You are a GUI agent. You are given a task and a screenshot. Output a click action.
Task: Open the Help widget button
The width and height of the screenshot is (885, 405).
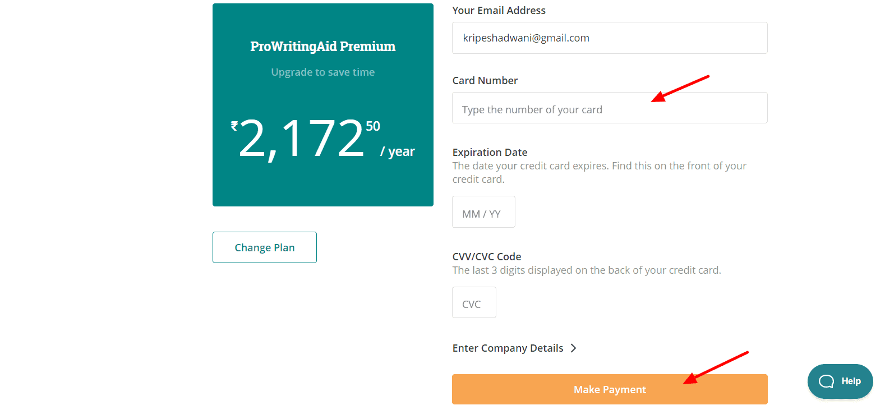(840, 381)
